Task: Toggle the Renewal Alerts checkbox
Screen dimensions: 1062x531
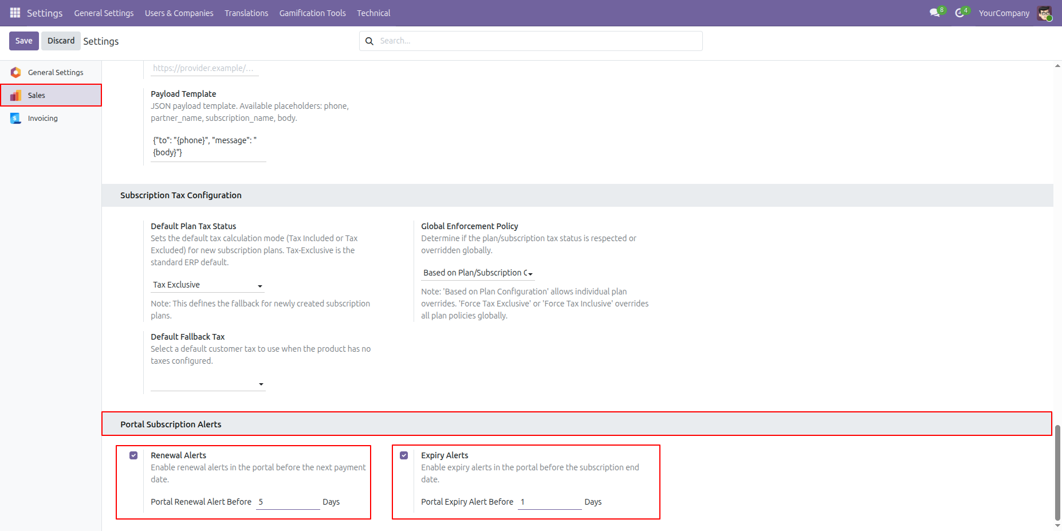Action: (x=133, y=455)
